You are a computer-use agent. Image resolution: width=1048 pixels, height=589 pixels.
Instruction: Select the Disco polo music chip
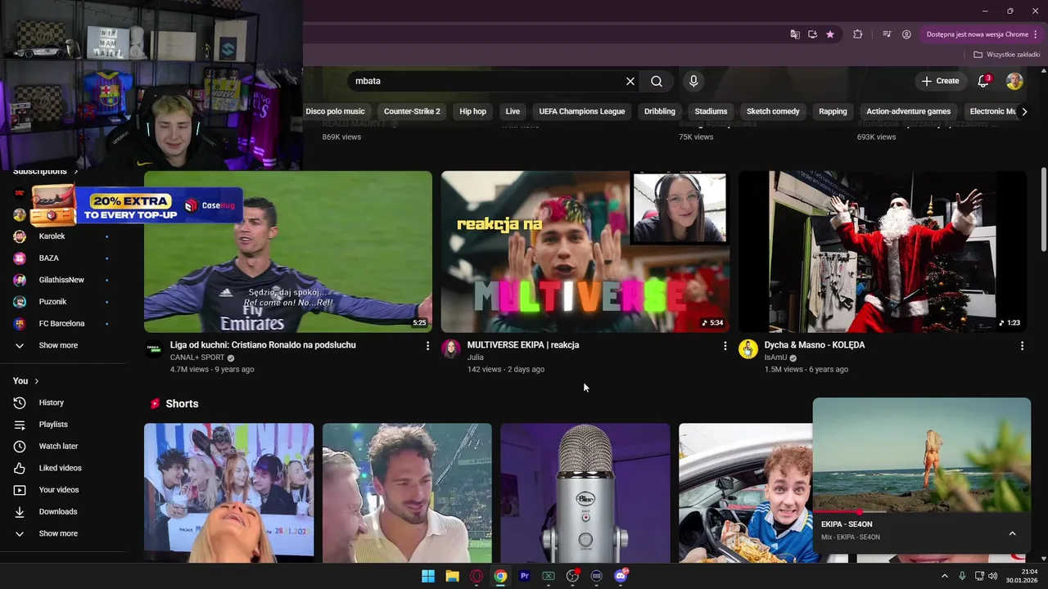coord(335,111)
